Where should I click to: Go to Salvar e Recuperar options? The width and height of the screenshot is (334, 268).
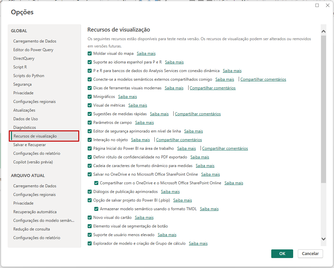point(30,145)
